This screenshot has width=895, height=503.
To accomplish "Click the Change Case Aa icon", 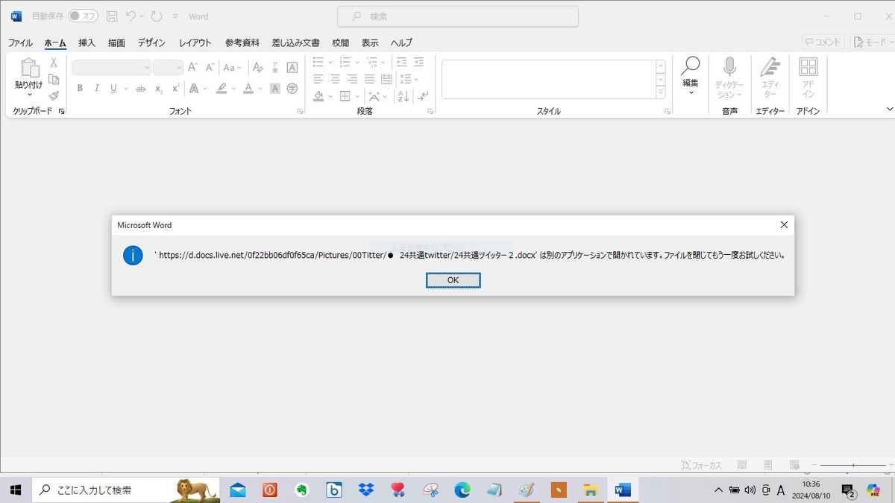I will pos(232,67).
